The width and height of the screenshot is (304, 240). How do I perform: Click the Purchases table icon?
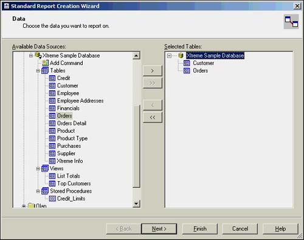[52, 146]
